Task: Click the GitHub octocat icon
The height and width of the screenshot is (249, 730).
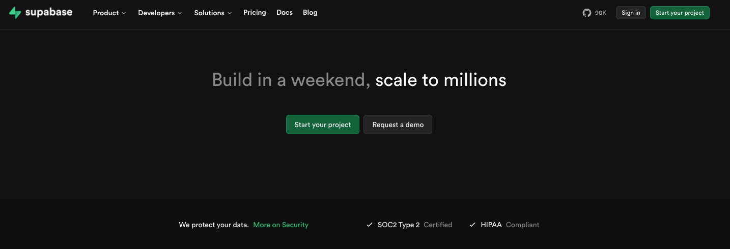Action: tap(587, 13)
